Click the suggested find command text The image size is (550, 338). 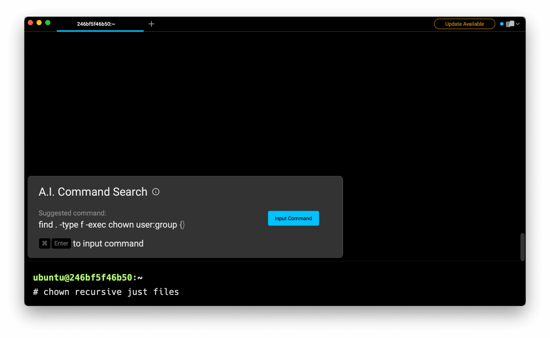click(x=108, y=225)
